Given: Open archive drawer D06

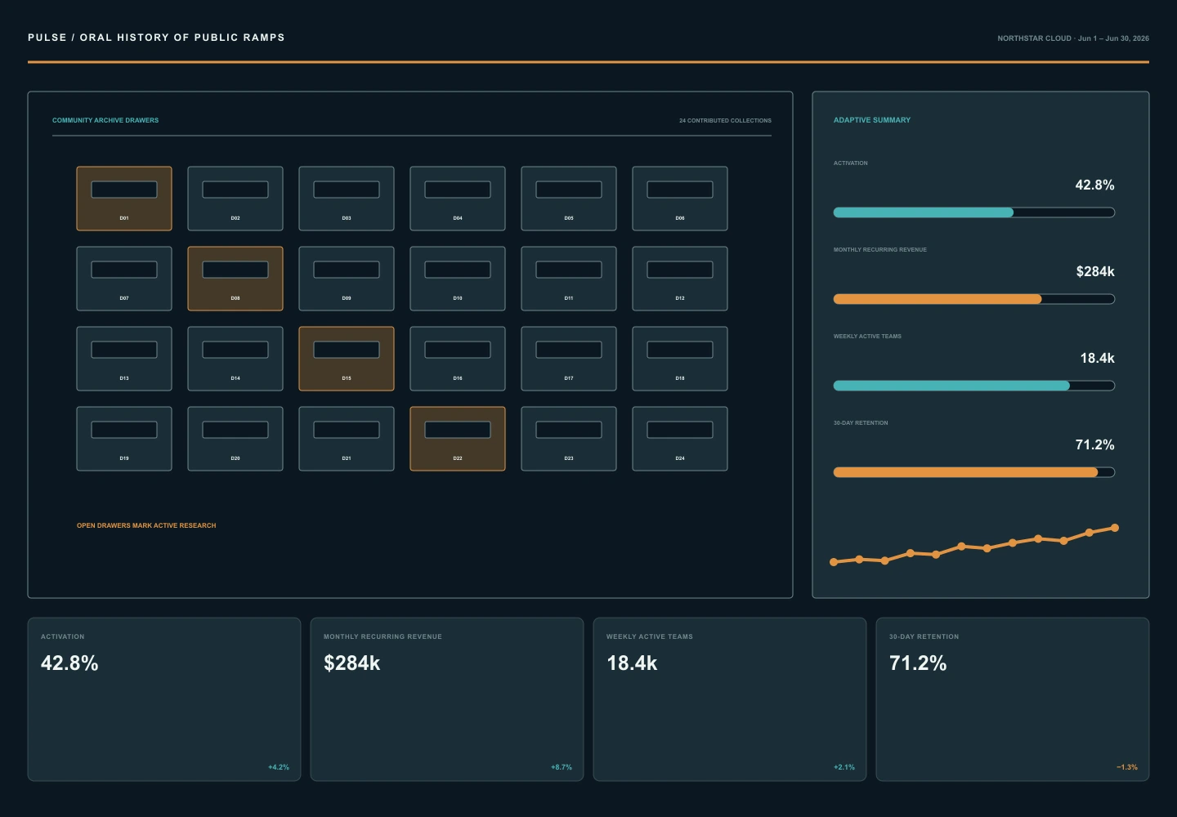Looking at the screenshot, I should [x=680, y=199].
